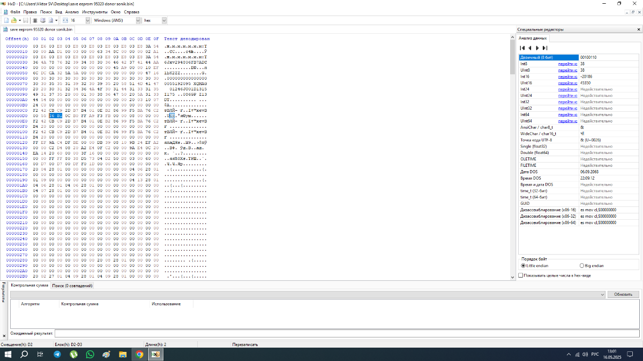Screen dimensions: 643x361
Task: Follow перейти к link for Int16
Action: coord(567,76)
